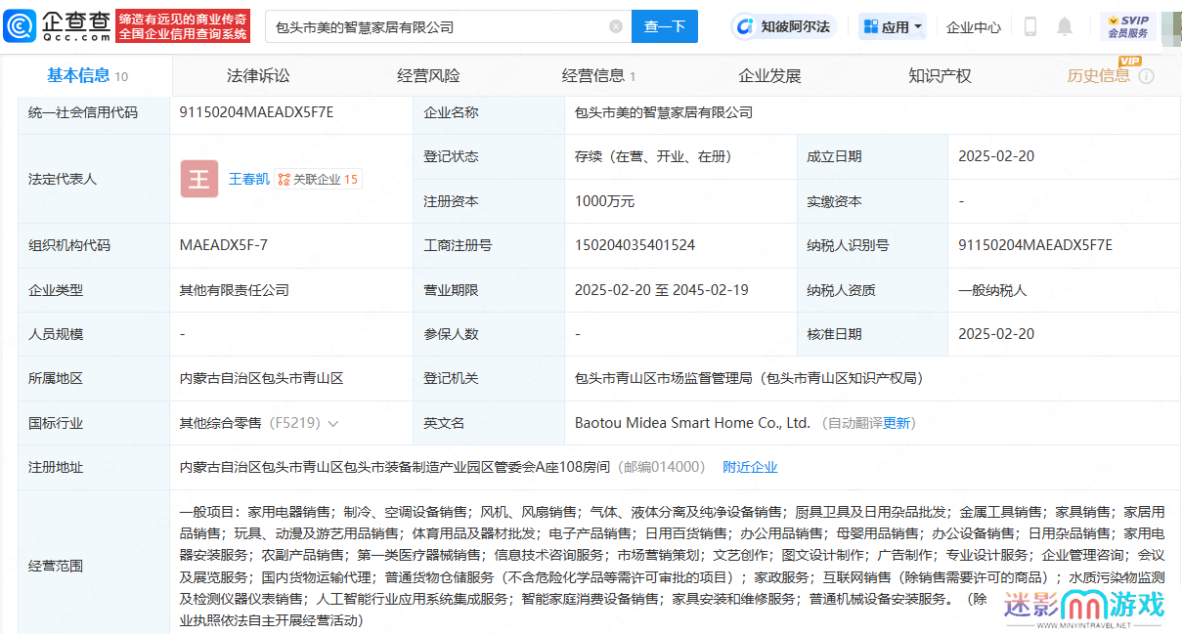Open the SVIP 会员服务 badge
Screen dimensions: 1182x634
click(1127, 26)
